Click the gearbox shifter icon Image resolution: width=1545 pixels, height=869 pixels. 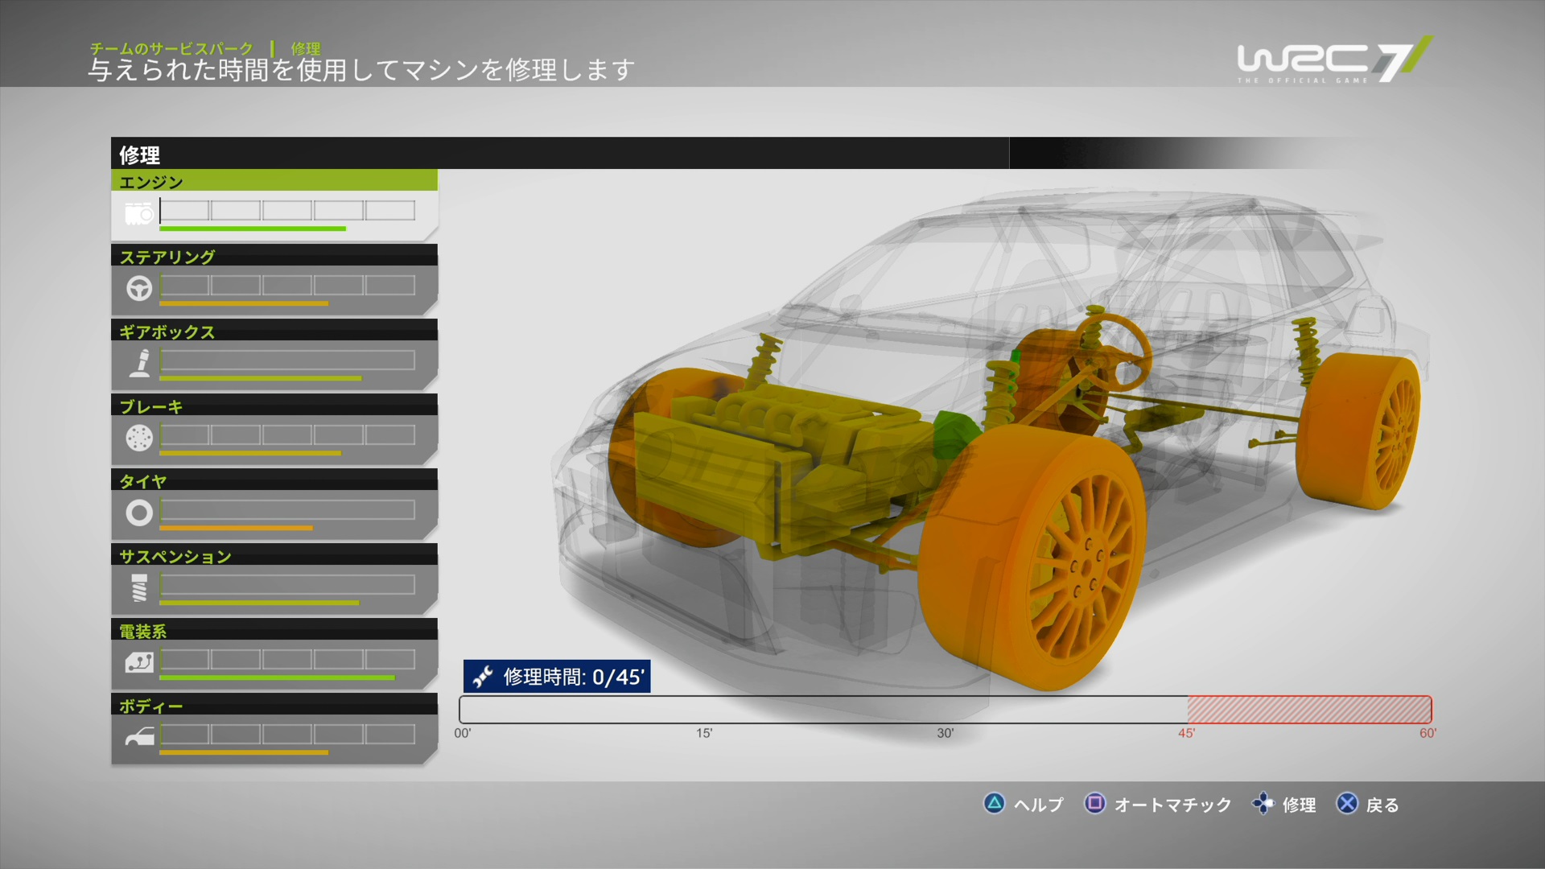click(141, 363)
